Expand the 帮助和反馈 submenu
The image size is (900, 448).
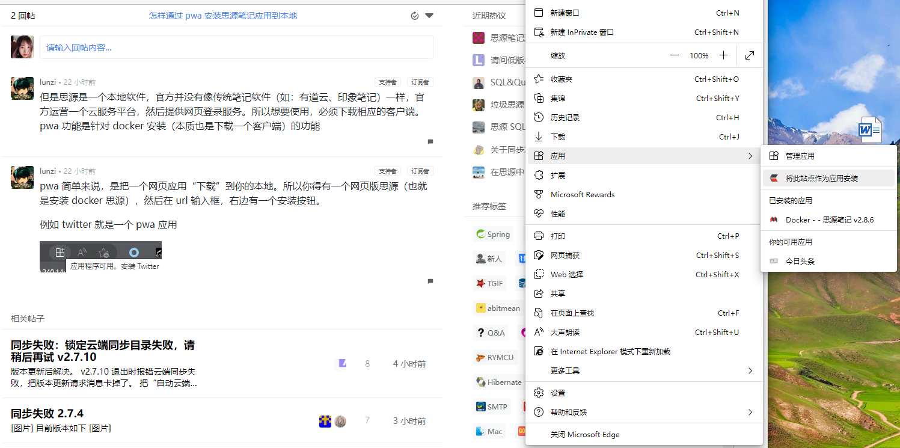point(644,412)
